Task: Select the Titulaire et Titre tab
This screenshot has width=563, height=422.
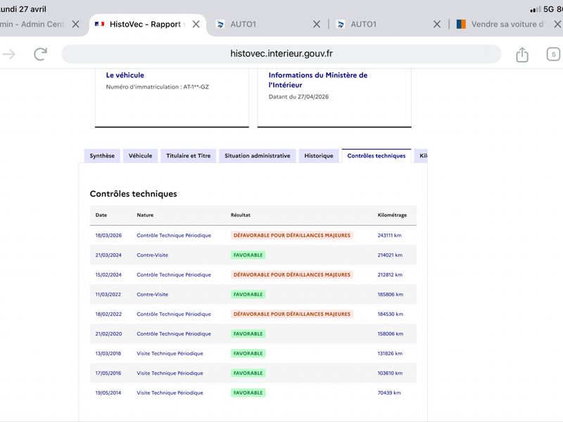Action: pos(188,155)
